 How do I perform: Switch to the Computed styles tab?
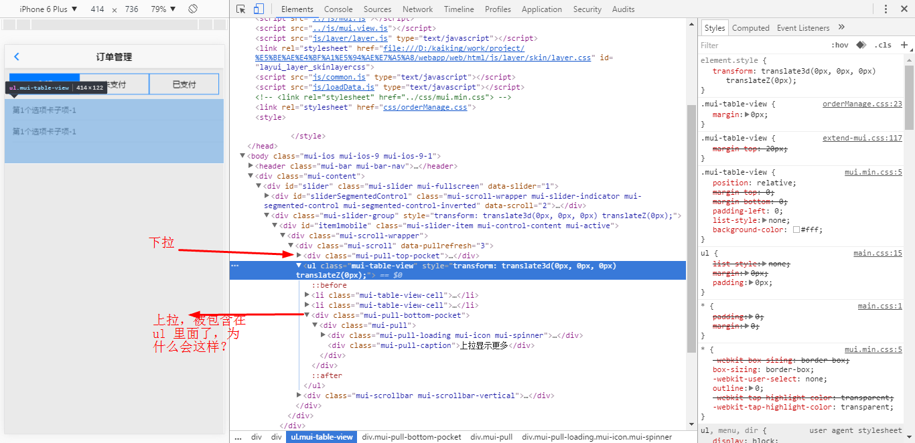750,28
